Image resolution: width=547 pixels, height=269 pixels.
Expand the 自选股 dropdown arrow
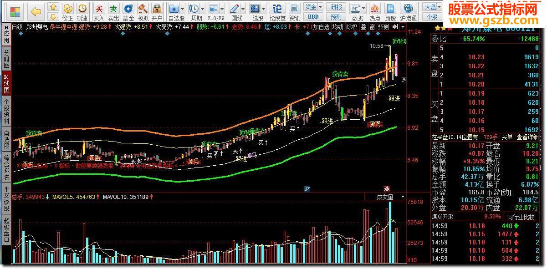183,9
